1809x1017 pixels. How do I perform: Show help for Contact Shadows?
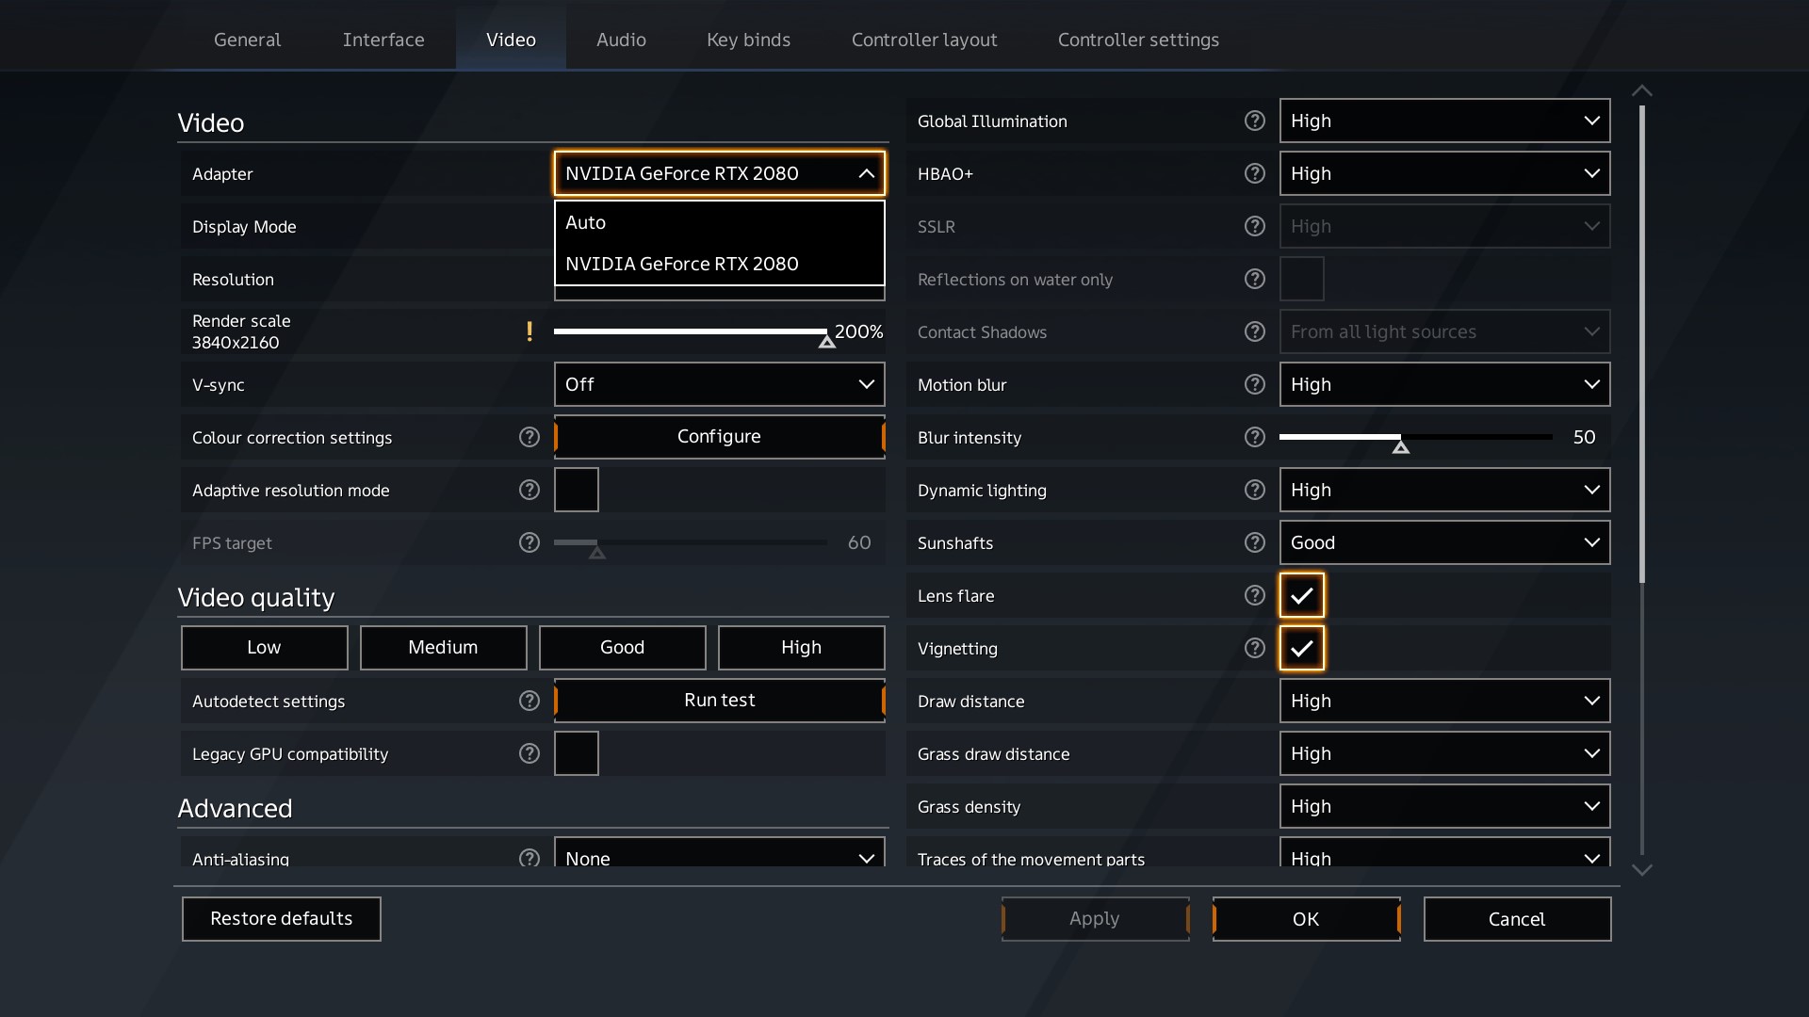point(1254,331)
